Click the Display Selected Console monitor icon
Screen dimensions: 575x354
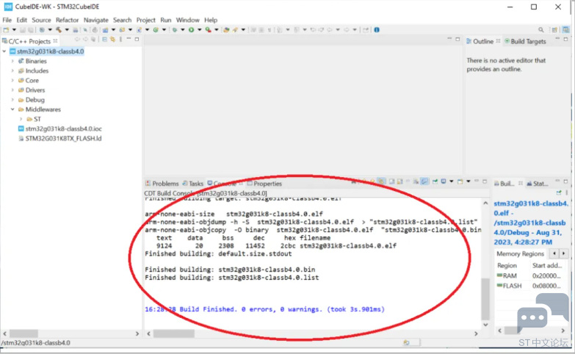[444, 181]
